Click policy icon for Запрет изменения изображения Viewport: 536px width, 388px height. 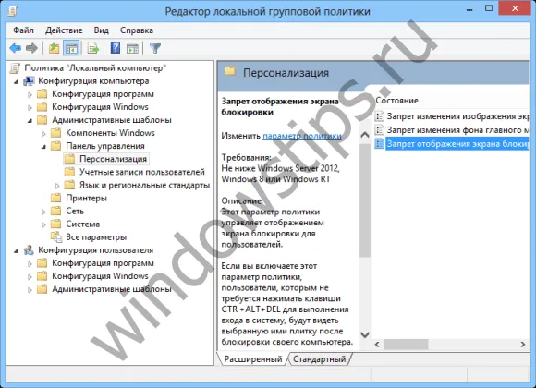(x=380, y=116)
